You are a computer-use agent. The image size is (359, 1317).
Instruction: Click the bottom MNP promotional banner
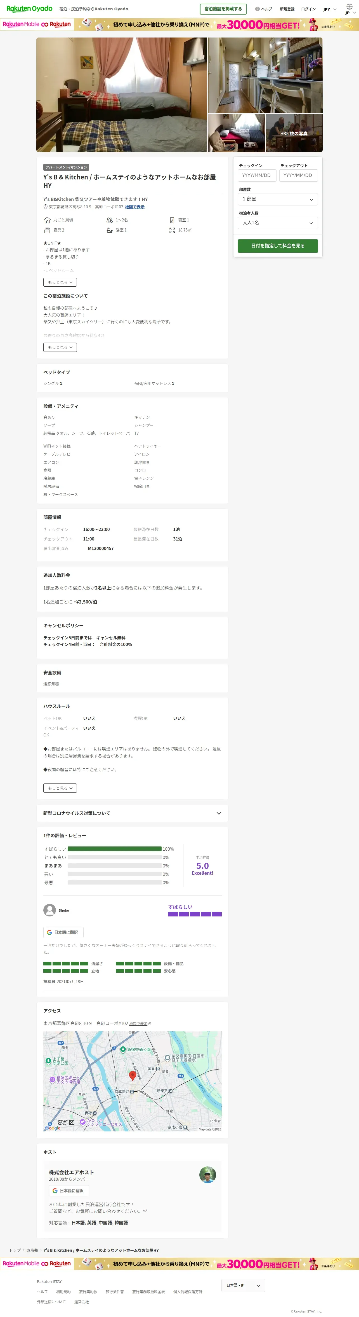179,1264
